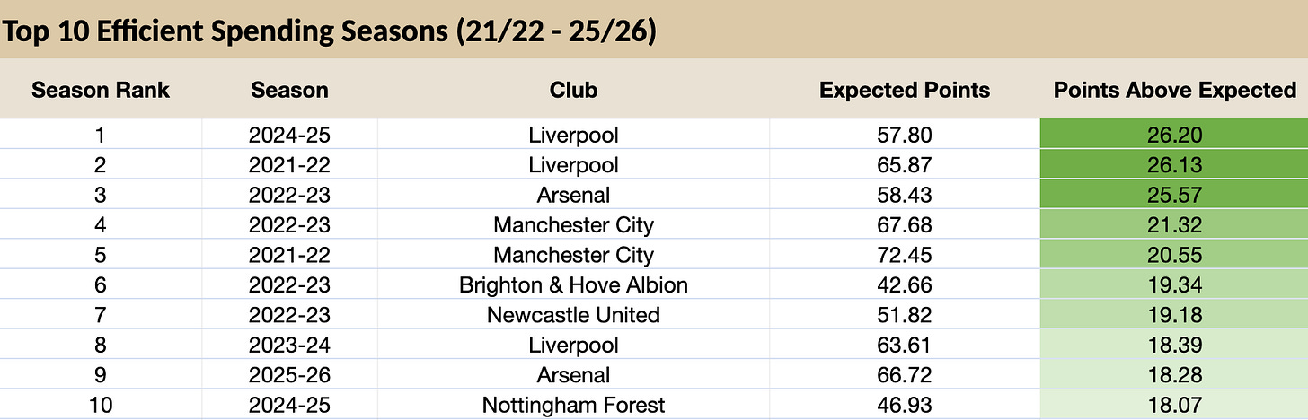Click the season rank 1 cell
Viewport: 1308px width, 420px height.
(x=101, y=136)
